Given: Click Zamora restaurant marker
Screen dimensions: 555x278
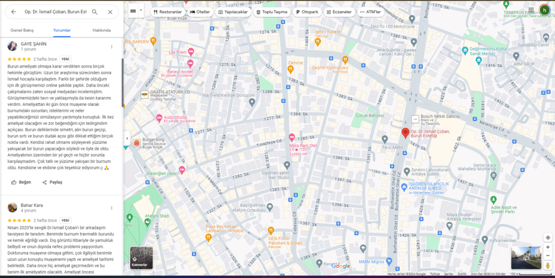Looking at the screenshot, I should click(291, 69).
